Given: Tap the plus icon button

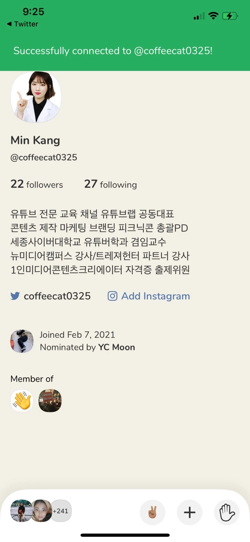Looking at the screenshot, I should [190, 512].
